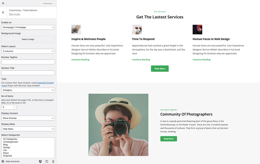Viewport: 260px width, 164px height.
Task: Focus the Section Tagline text field
Action: point(28,62)
